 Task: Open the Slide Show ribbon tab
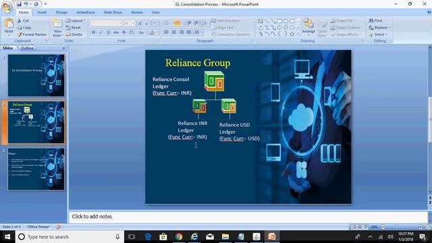113,12
